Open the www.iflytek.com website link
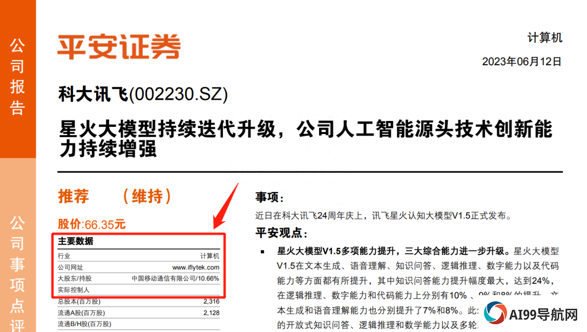 (196, 267)
